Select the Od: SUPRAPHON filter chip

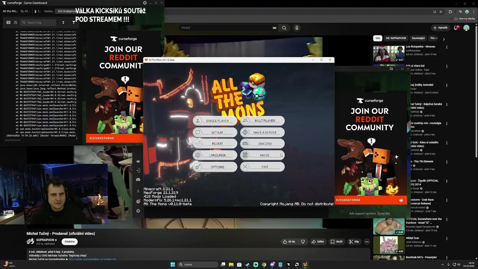point(396,38)
